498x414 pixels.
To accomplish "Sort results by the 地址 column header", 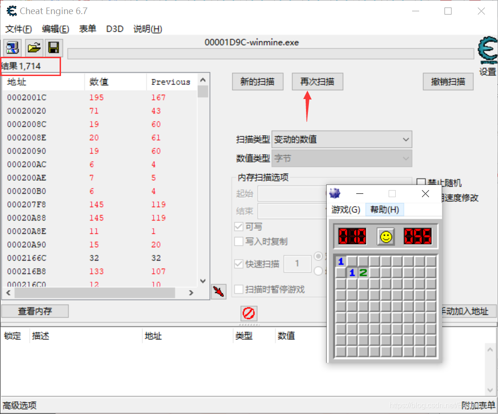I will tap(44, 82).
